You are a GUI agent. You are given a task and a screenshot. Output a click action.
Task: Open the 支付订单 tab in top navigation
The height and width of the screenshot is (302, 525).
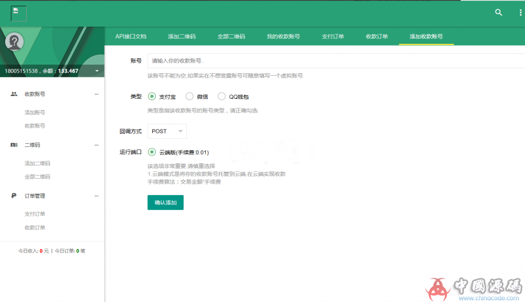(x=333, y=36)
